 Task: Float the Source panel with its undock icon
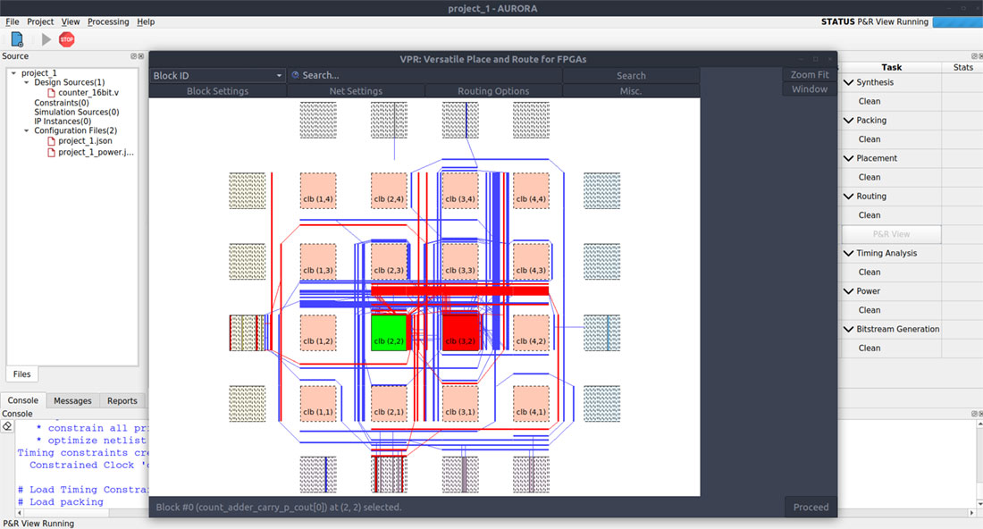(133, 56)
